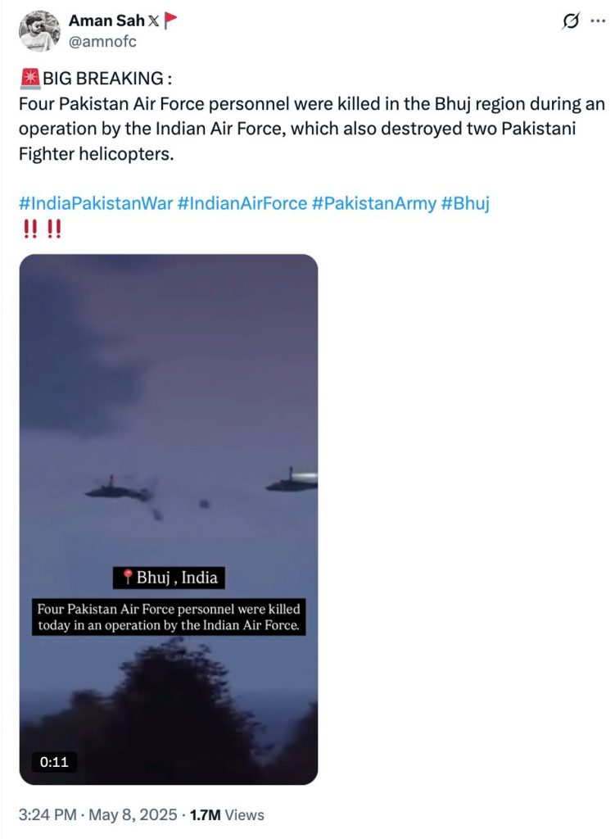Click the Grok slashed-circle icon
Image resolution: width=615 pixels, height=839 pixels.
click(571, 21)
